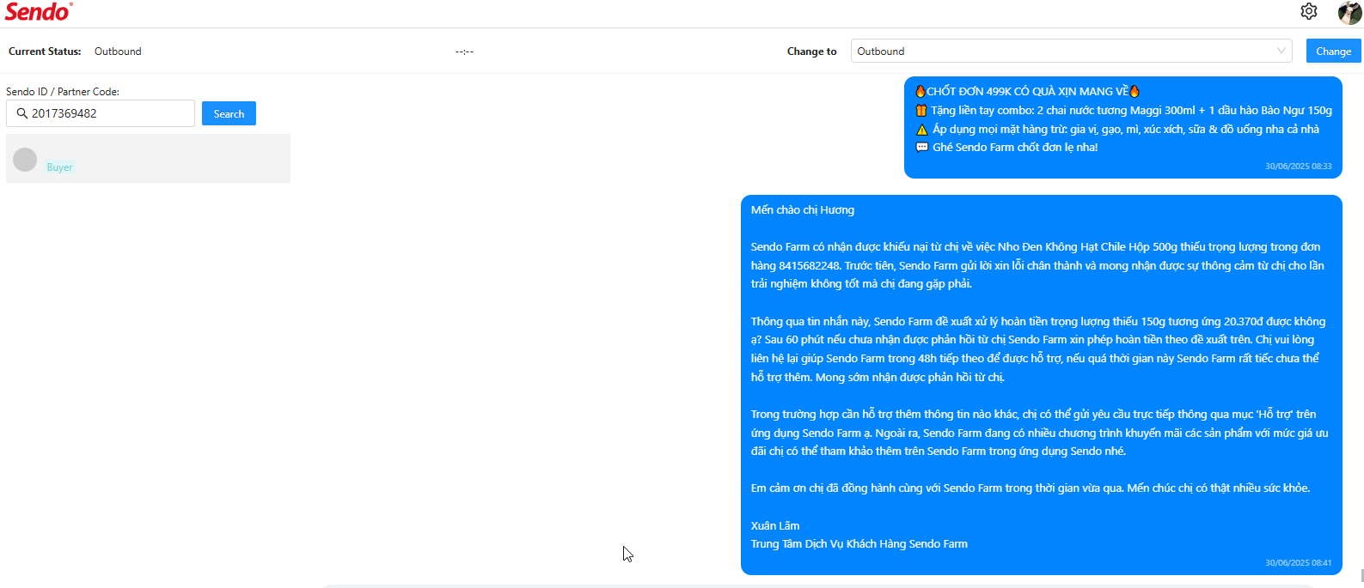Focus the Sendo ID / Partner Code field
This screenshot has width=1364, height=588.
101,113
